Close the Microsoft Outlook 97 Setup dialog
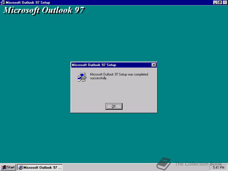 154,65
